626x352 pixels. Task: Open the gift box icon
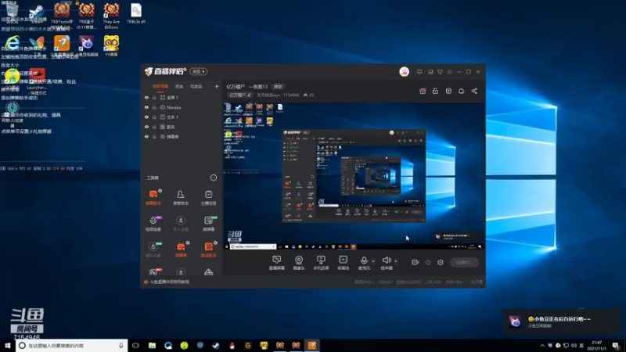(x=423, y=91)
